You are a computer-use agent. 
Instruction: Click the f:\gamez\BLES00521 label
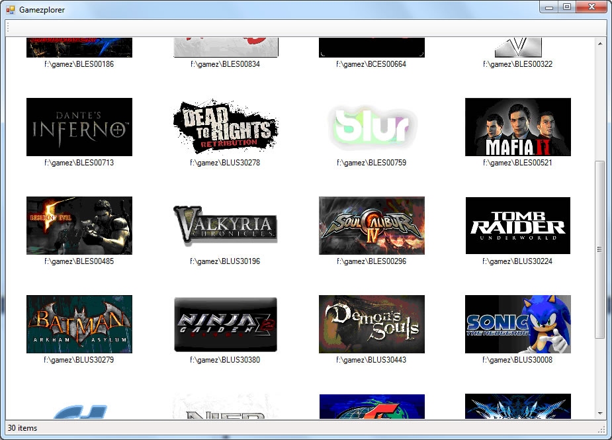[517, 163]
